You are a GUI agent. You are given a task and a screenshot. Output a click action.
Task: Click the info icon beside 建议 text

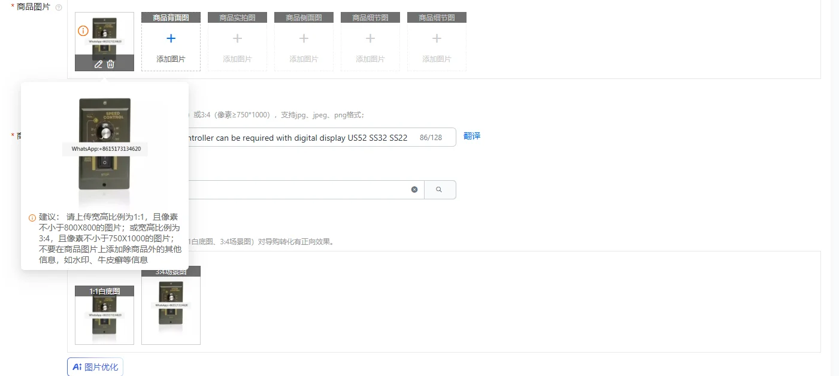point(32,218)
